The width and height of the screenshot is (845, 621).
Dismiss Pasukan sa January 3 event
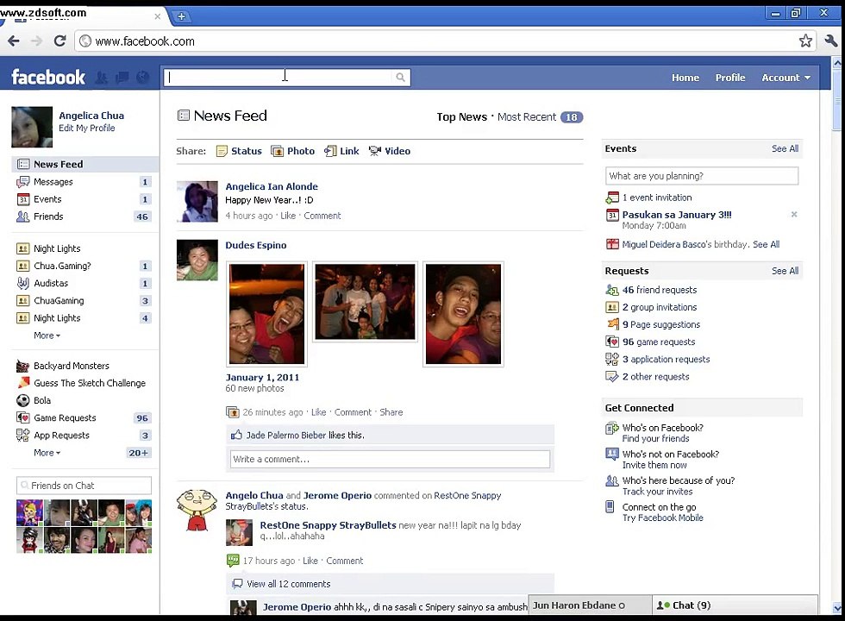(794, 215)
